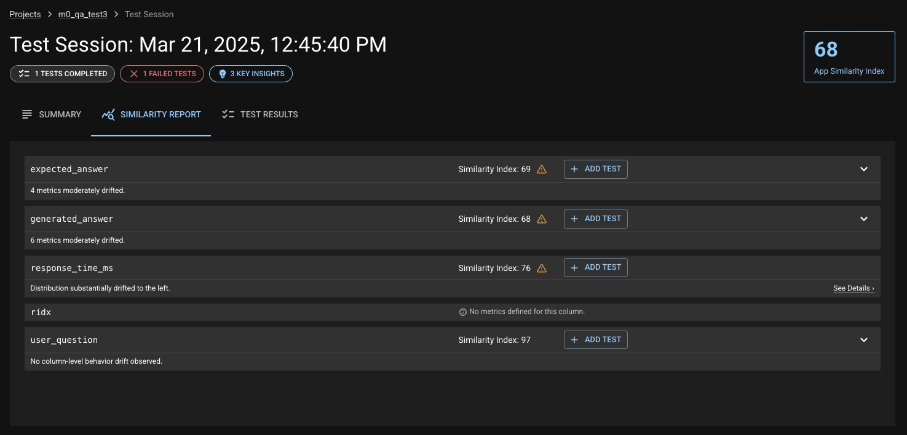Add test for response_time_ms column

click(x=595, y=267)
